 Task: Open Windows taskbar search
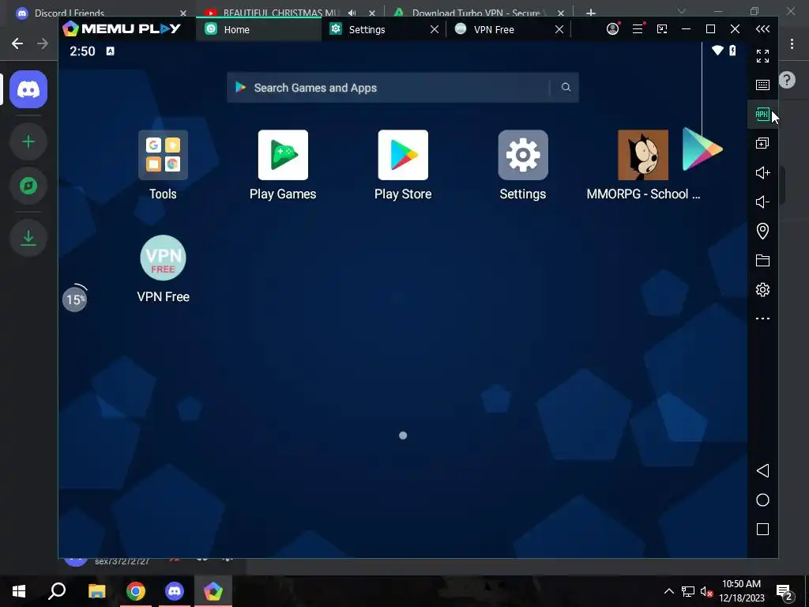[x=57, y=591]
